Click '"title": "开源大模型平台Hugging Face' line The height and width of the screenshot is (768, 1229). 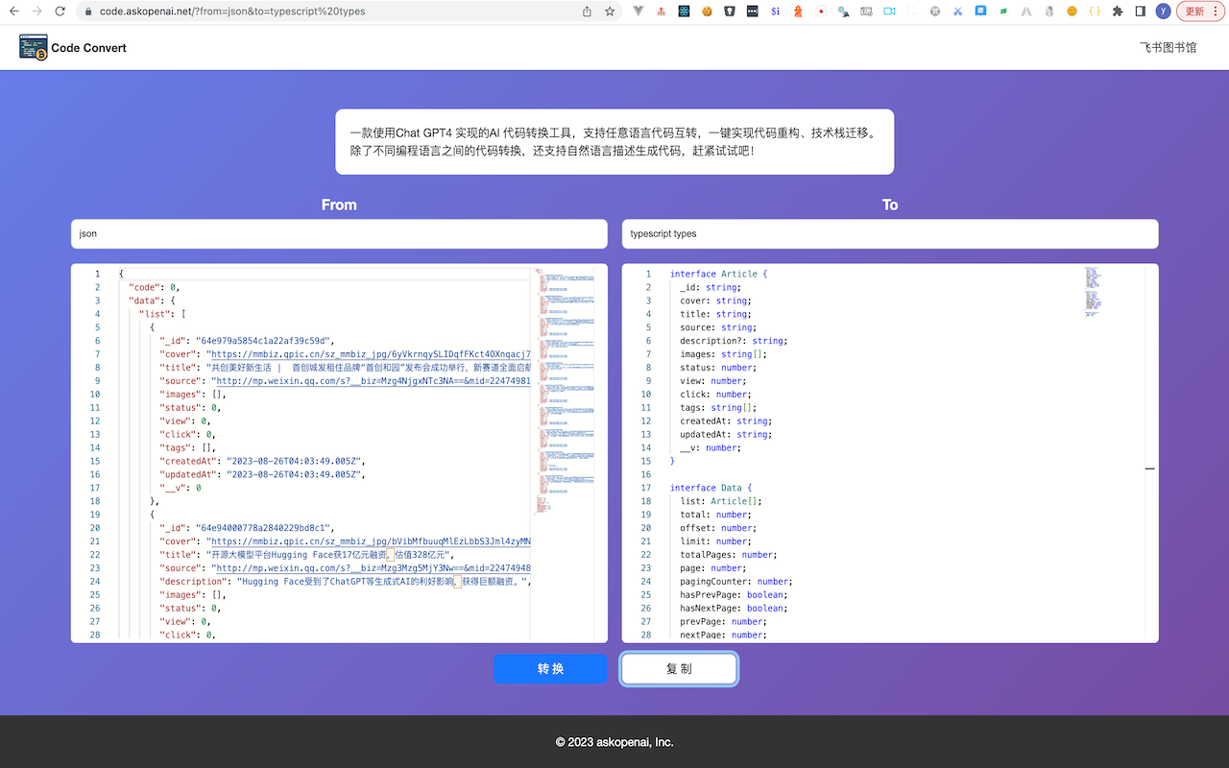point(306,555)
